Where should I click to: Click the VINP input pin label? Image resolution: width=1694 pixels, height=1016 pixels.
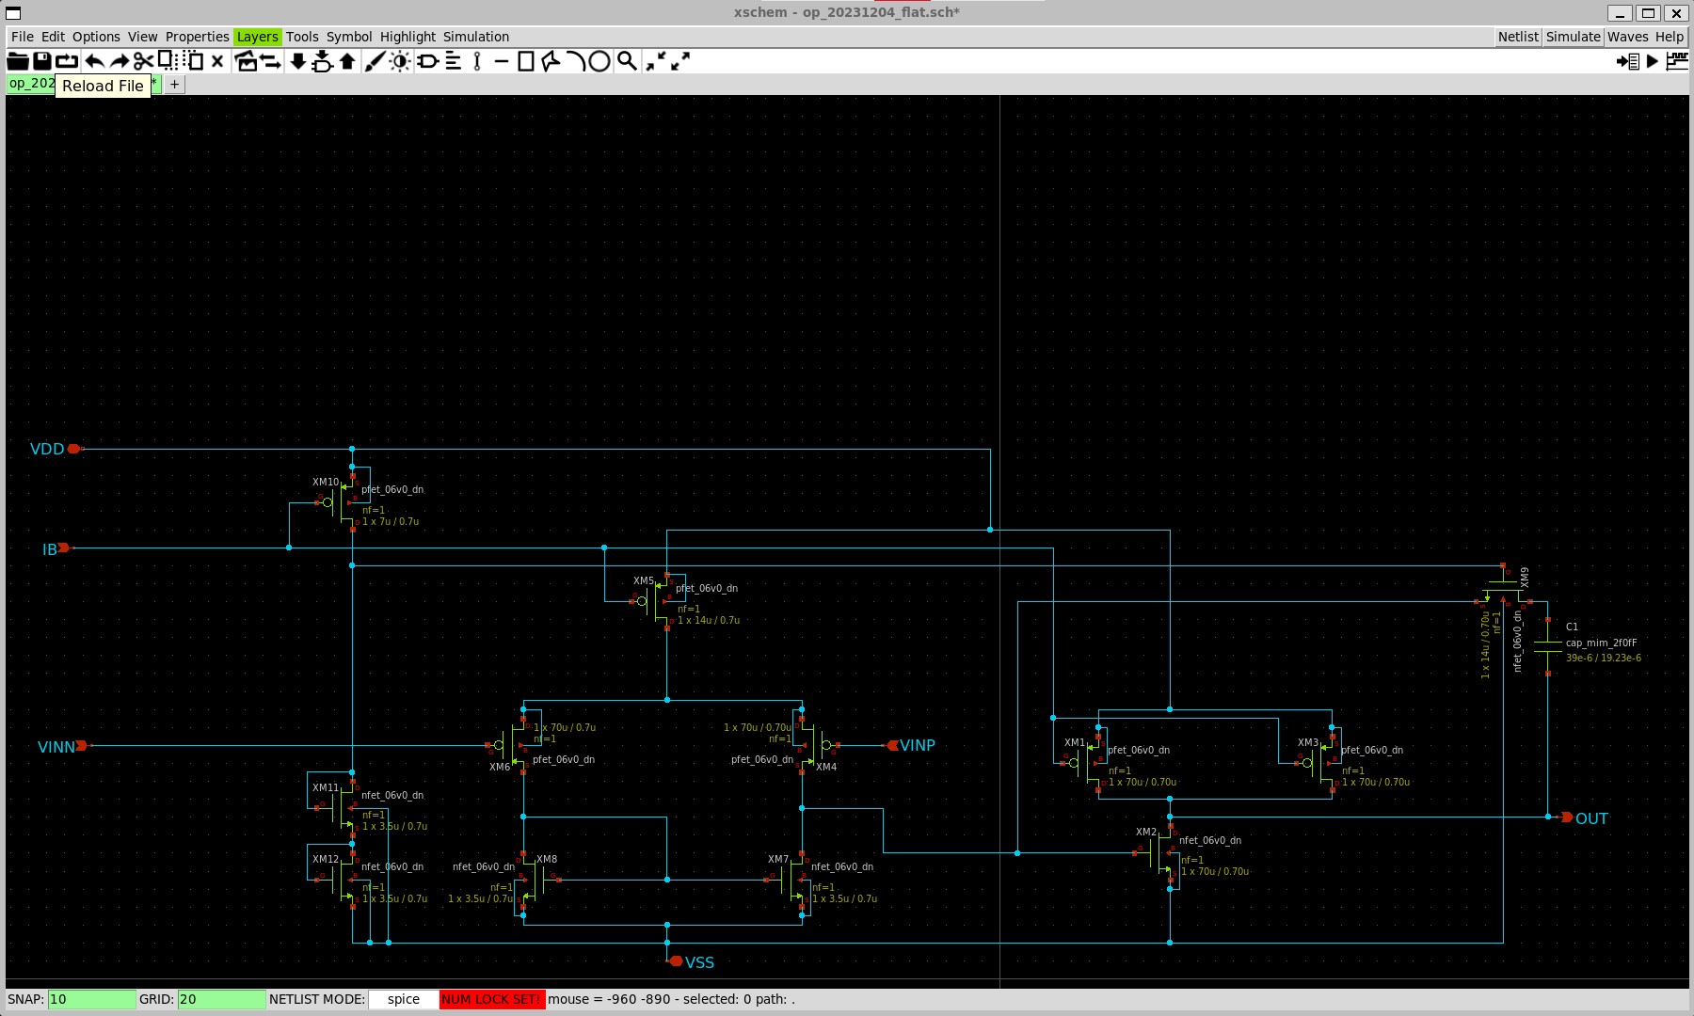[x=918, y=745]
